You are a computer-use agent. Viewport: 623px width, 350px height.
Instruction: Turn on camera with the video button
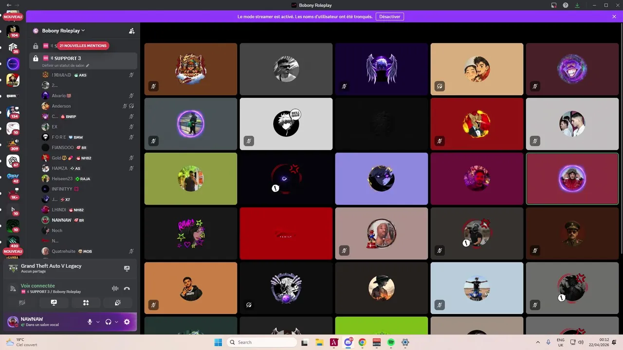point(22,302)
